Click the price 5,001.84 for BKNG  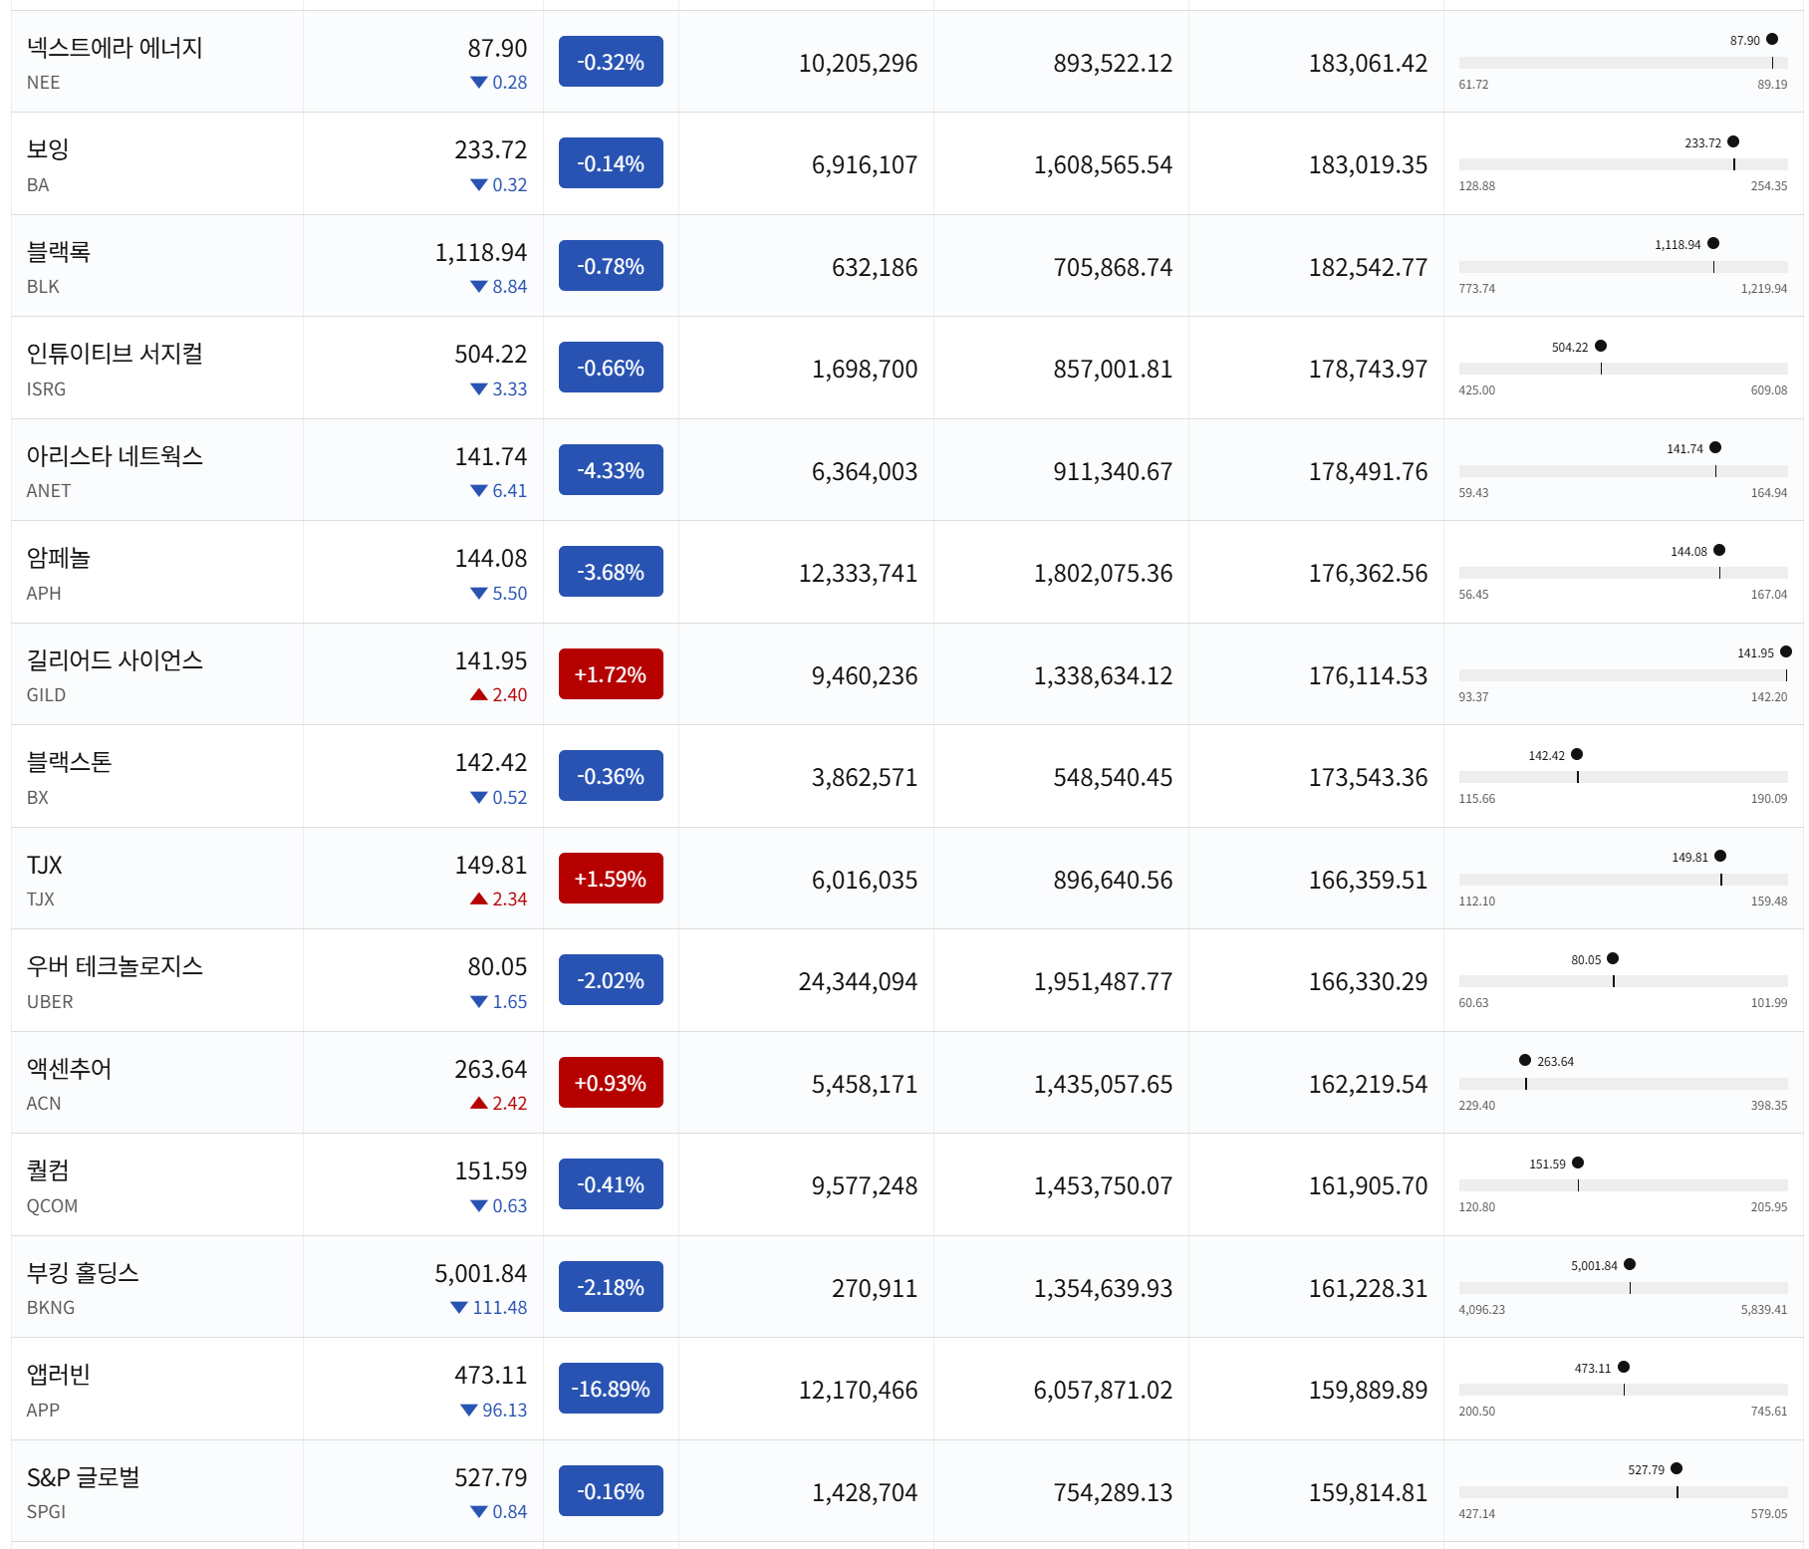(x=481, y=1273)
